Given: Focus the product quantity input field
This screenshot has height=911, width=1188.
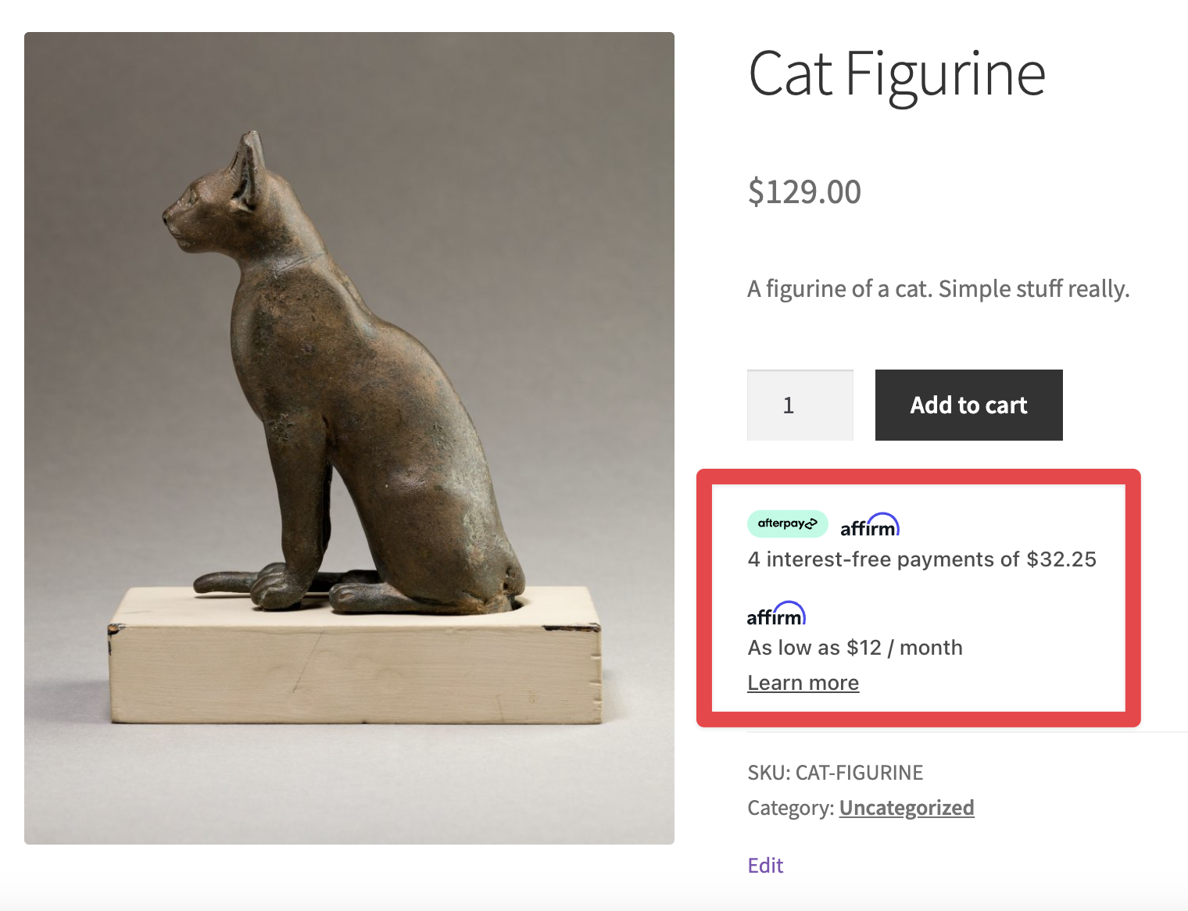Looking at the screenshot, I should [800, 405].
